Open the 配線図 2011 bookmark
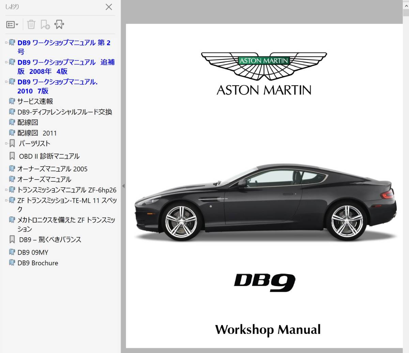The image size is (409, 353). [37, 133]
